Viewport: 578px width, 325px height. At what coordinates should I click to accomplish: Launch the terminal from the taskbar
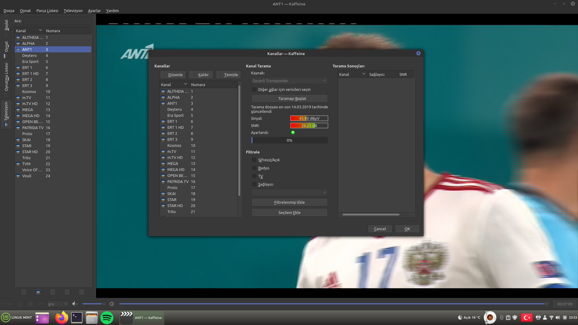point(76,317)
